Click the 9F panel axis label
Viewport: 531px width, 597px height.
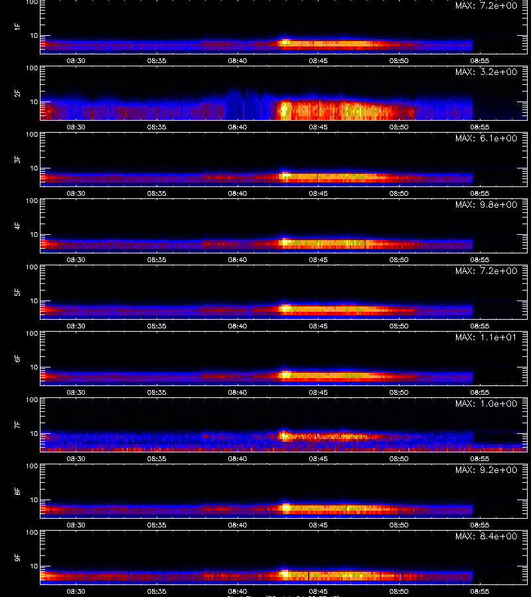[17, 557]
